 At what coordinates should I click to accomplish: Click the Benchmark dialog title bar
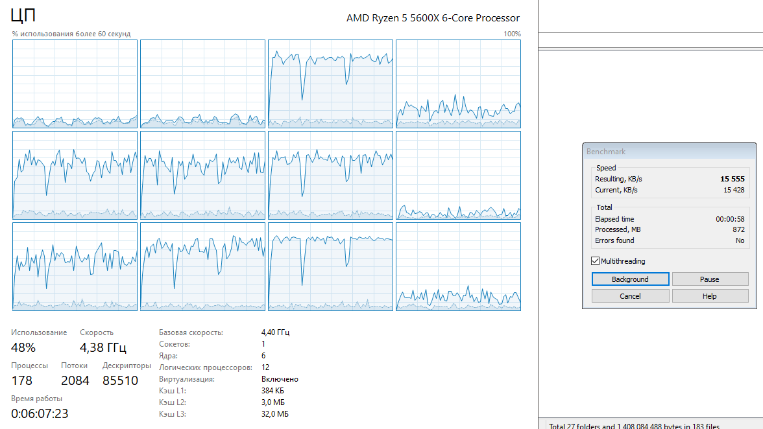pos(669,151)
